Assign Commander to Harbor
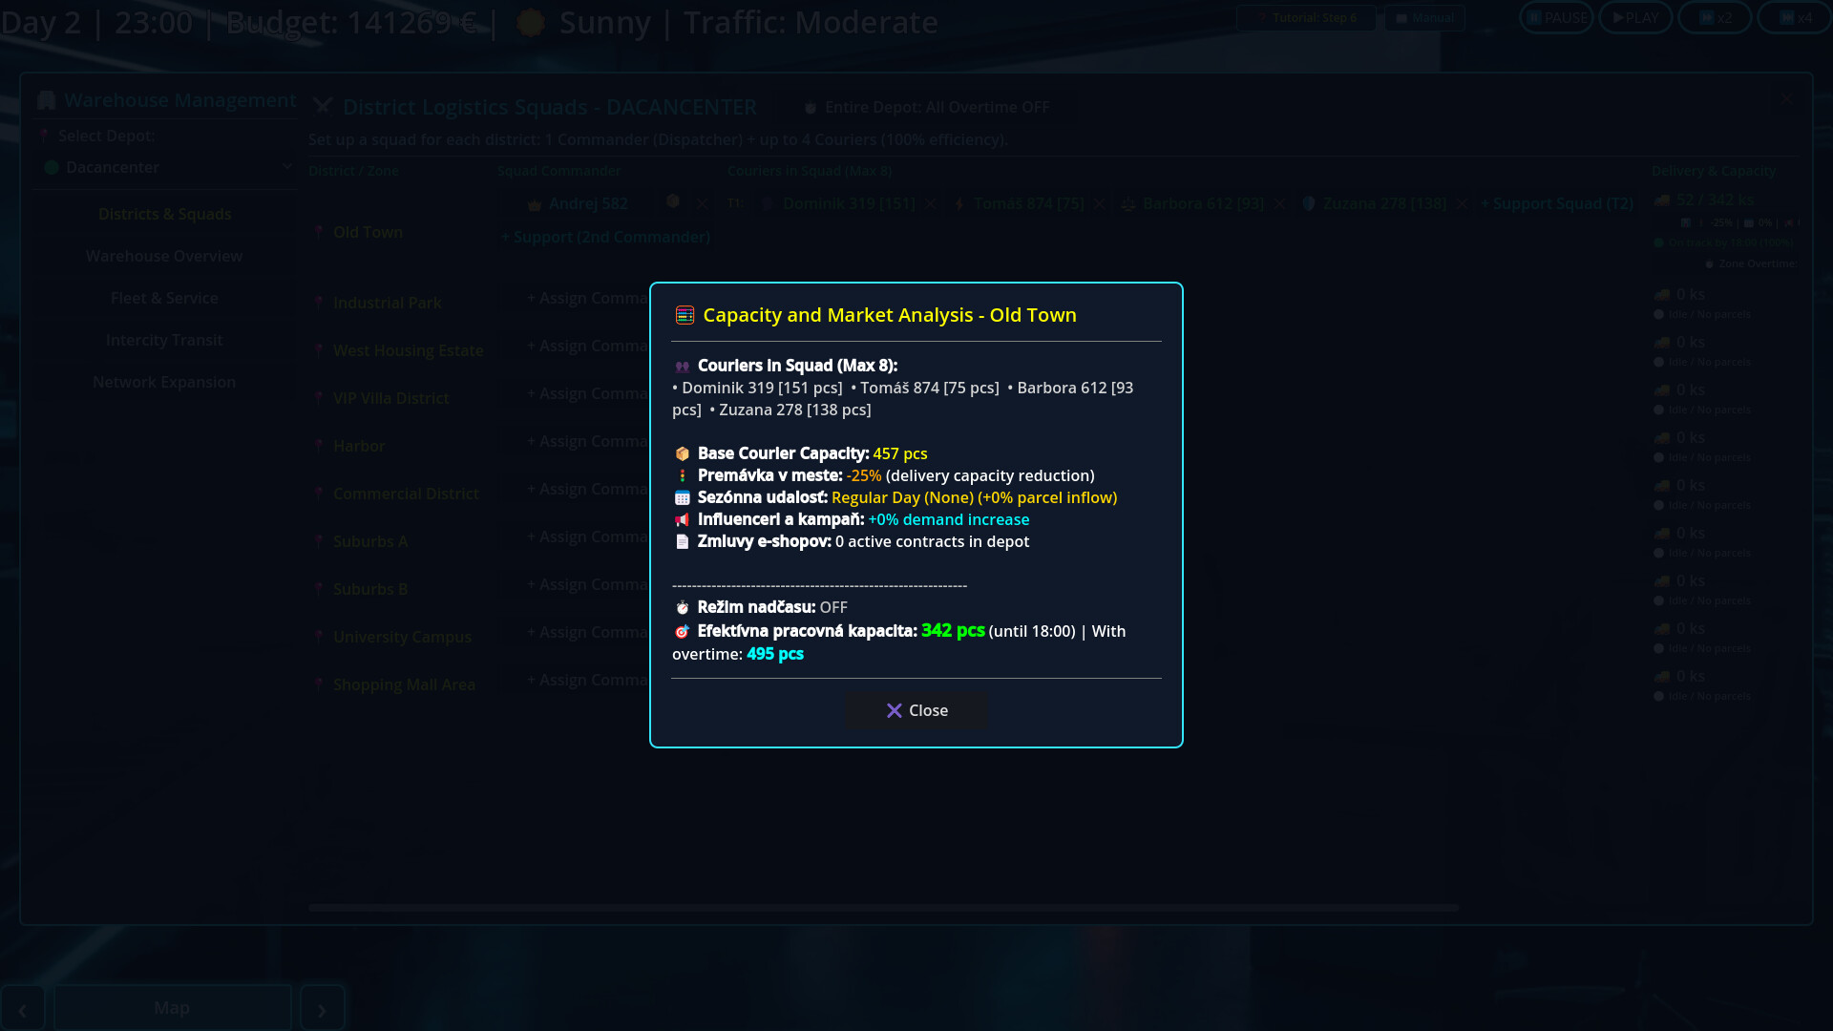This screenshot has width=1833, height=1031. (x=587, y=442)
